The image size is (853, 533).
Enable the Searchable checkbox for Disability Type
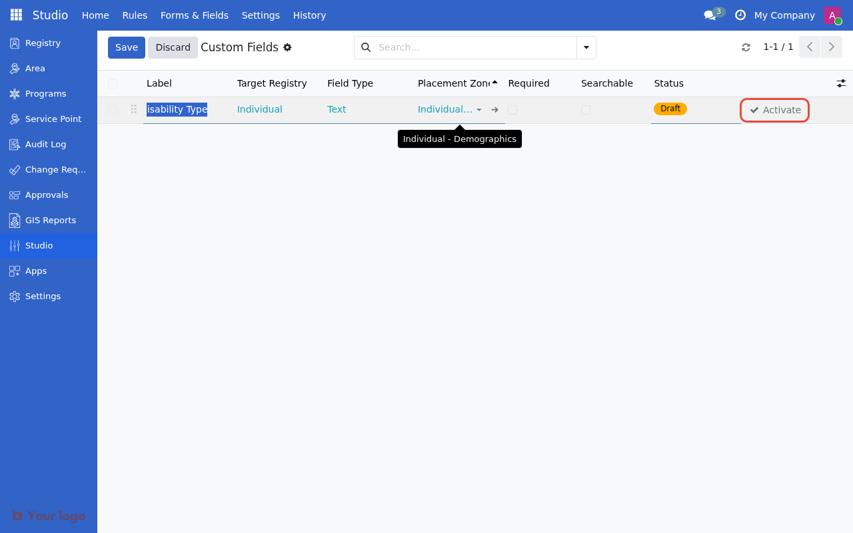pos(586,109)
